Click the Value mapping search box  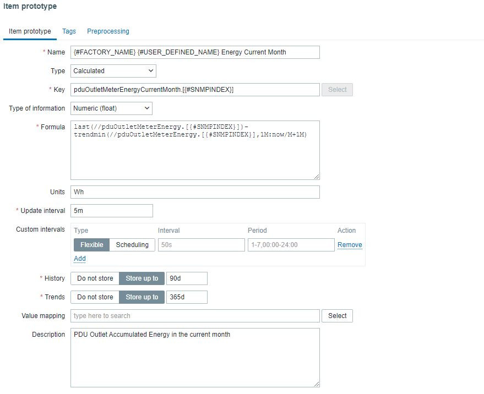click(x=195, y=316)
